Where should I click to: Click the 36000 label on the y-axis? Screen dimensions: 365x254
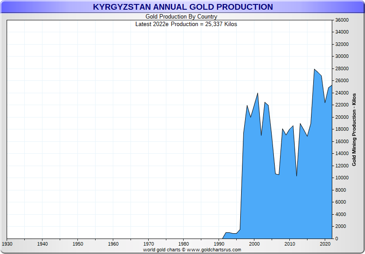[x=342, y=20]
